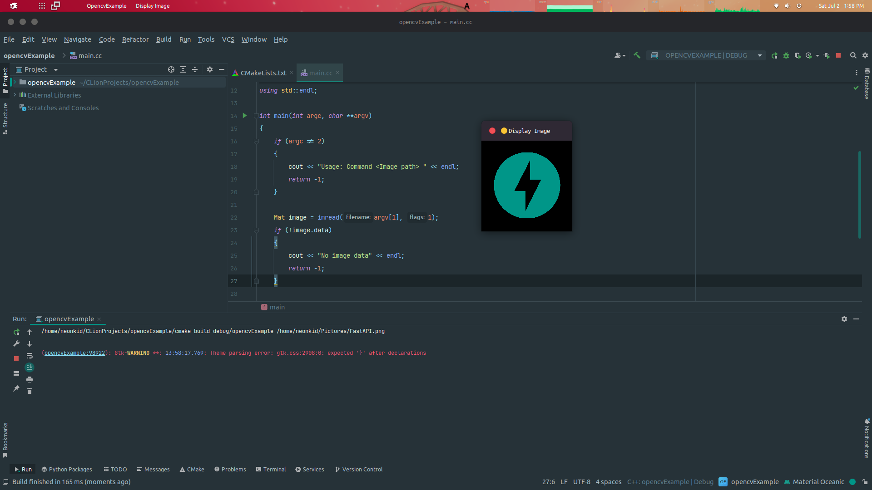Click the opencvExample:98922 process link
The width and height of the screenshot is (872, 490).
pos(74,353)
